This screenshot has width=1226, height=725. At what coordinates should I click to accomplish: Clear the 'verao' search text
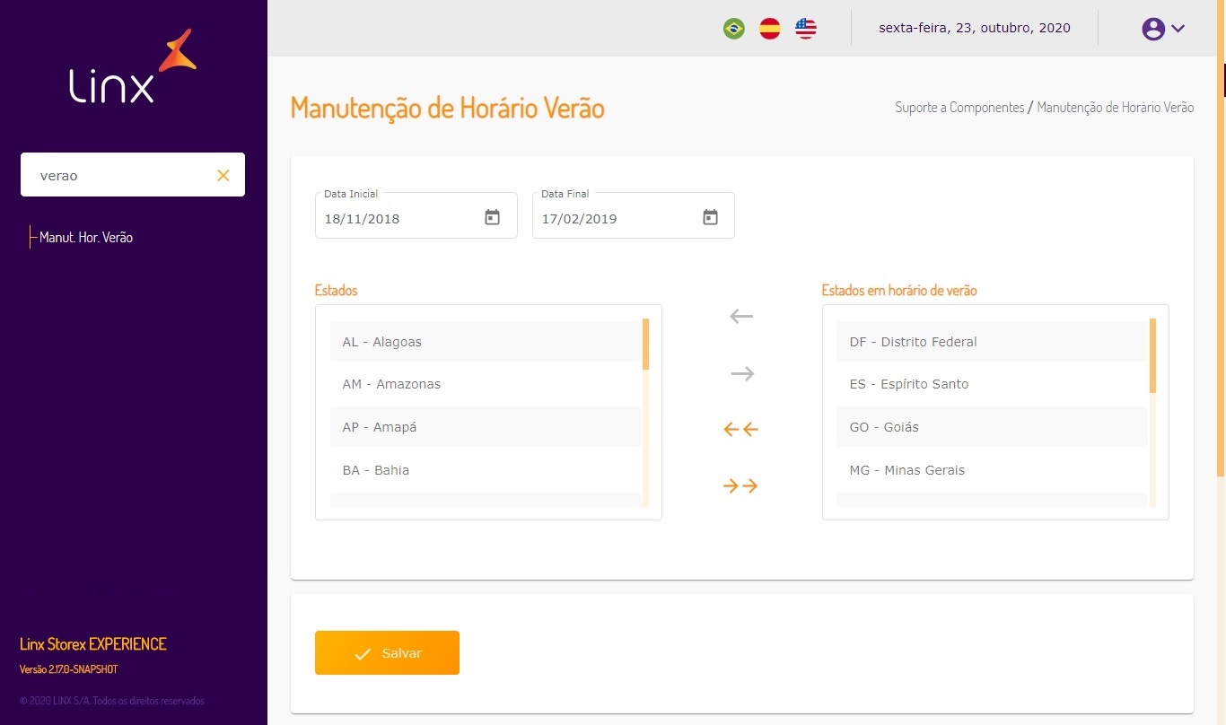click(223, 176)
